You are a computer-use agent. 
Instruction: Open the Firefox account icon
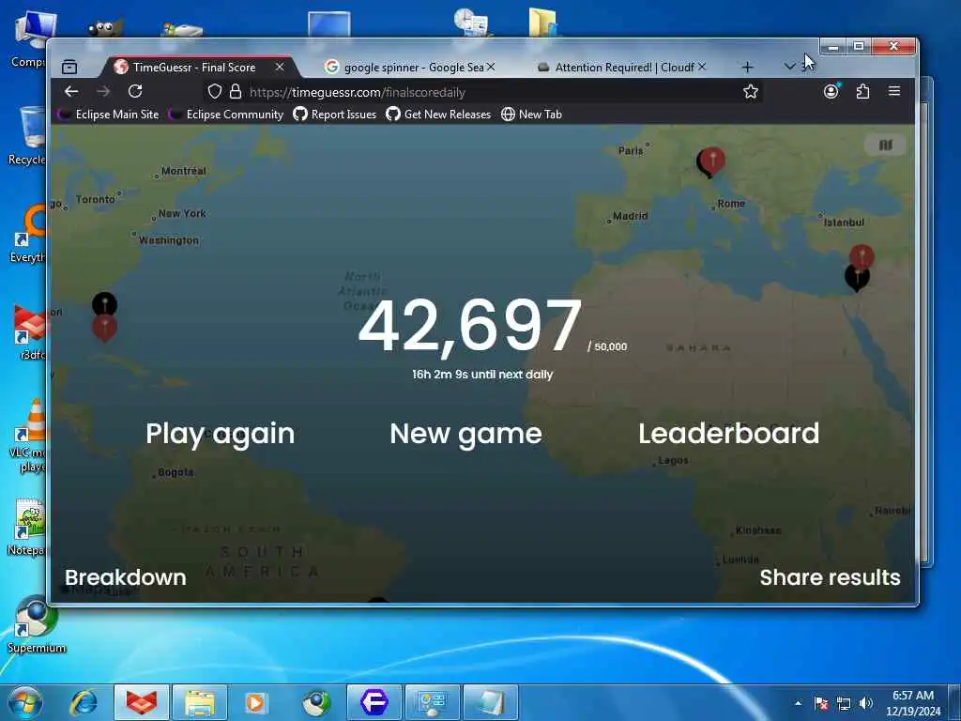[x=831, y=91]
